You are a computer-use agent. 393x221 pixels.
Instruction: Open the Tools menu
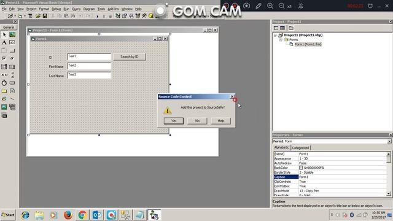(x=101, y=9)
